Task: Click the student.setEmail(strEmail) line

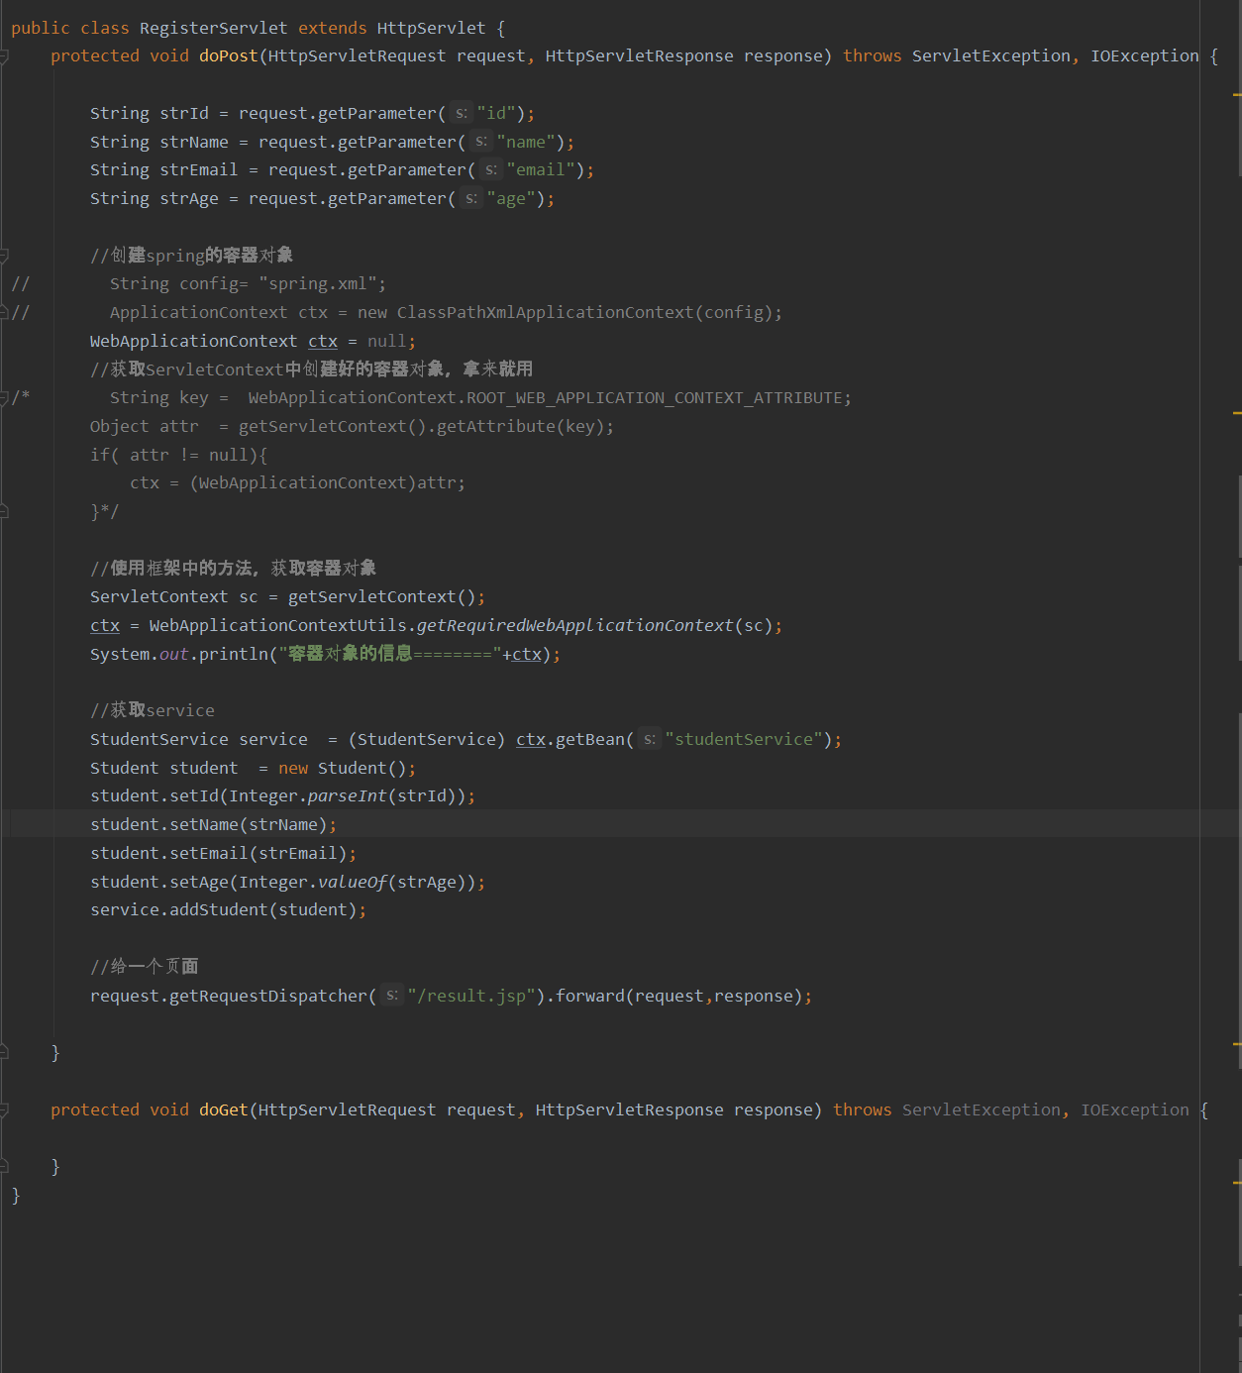Action: pyautogui.click(x=223, y=854)
